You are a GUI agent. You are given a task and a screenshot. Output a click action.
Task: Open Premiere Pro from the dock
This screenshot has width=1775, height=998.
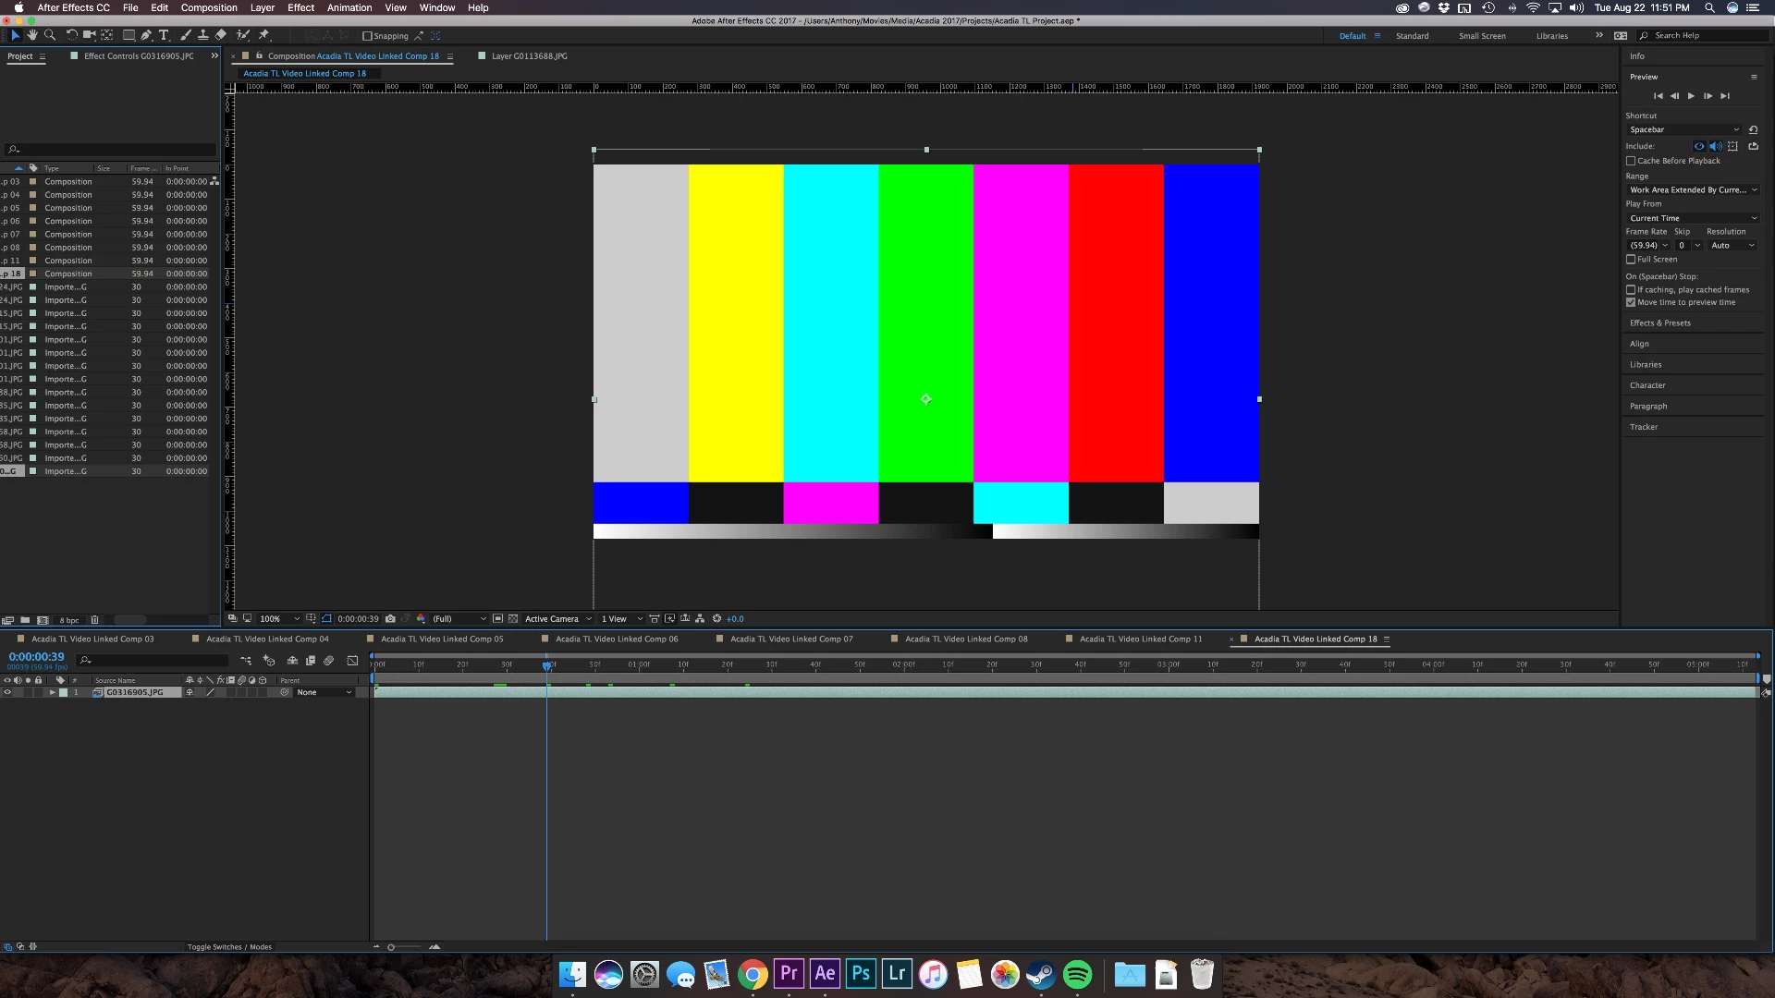[x=789, y=973]
